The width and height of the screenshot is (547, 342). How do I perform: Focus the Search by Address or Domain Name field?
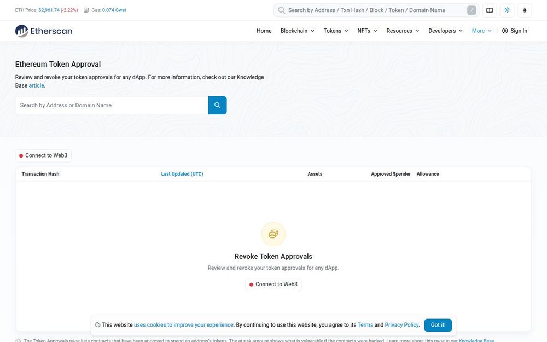point(112,105)
